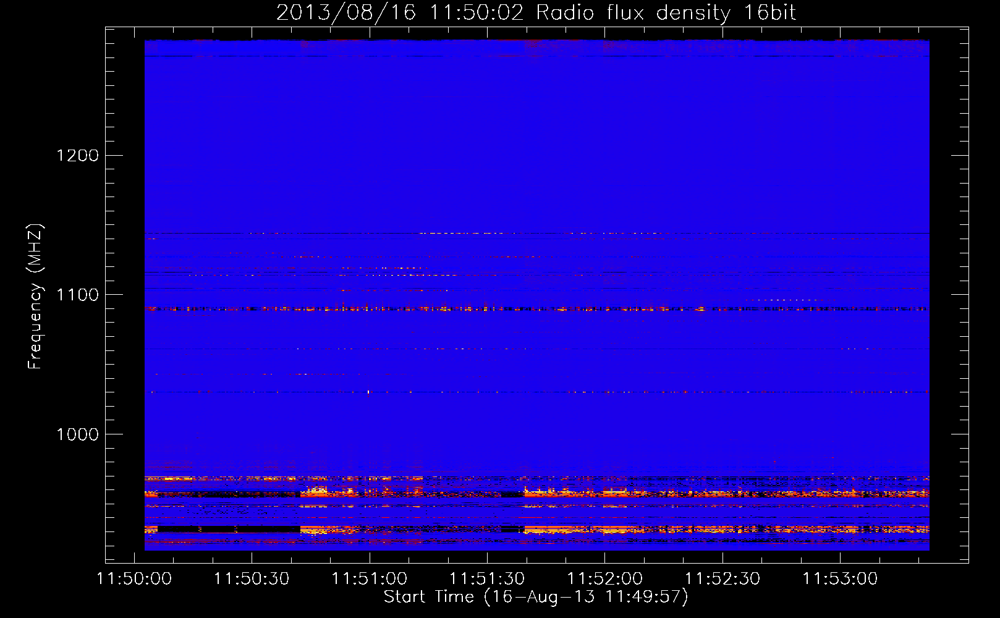Viewport: 1000px width, 618px height.
Task: Click the 'Start Time (16-Aug-13 11:49:57)' label
Action: tap(536, 597)
